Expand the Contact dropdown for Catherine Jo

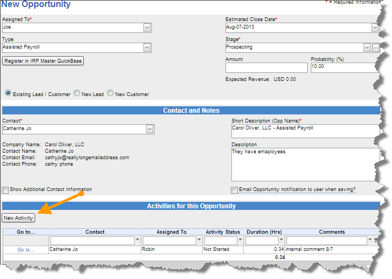tap(150, 130)
